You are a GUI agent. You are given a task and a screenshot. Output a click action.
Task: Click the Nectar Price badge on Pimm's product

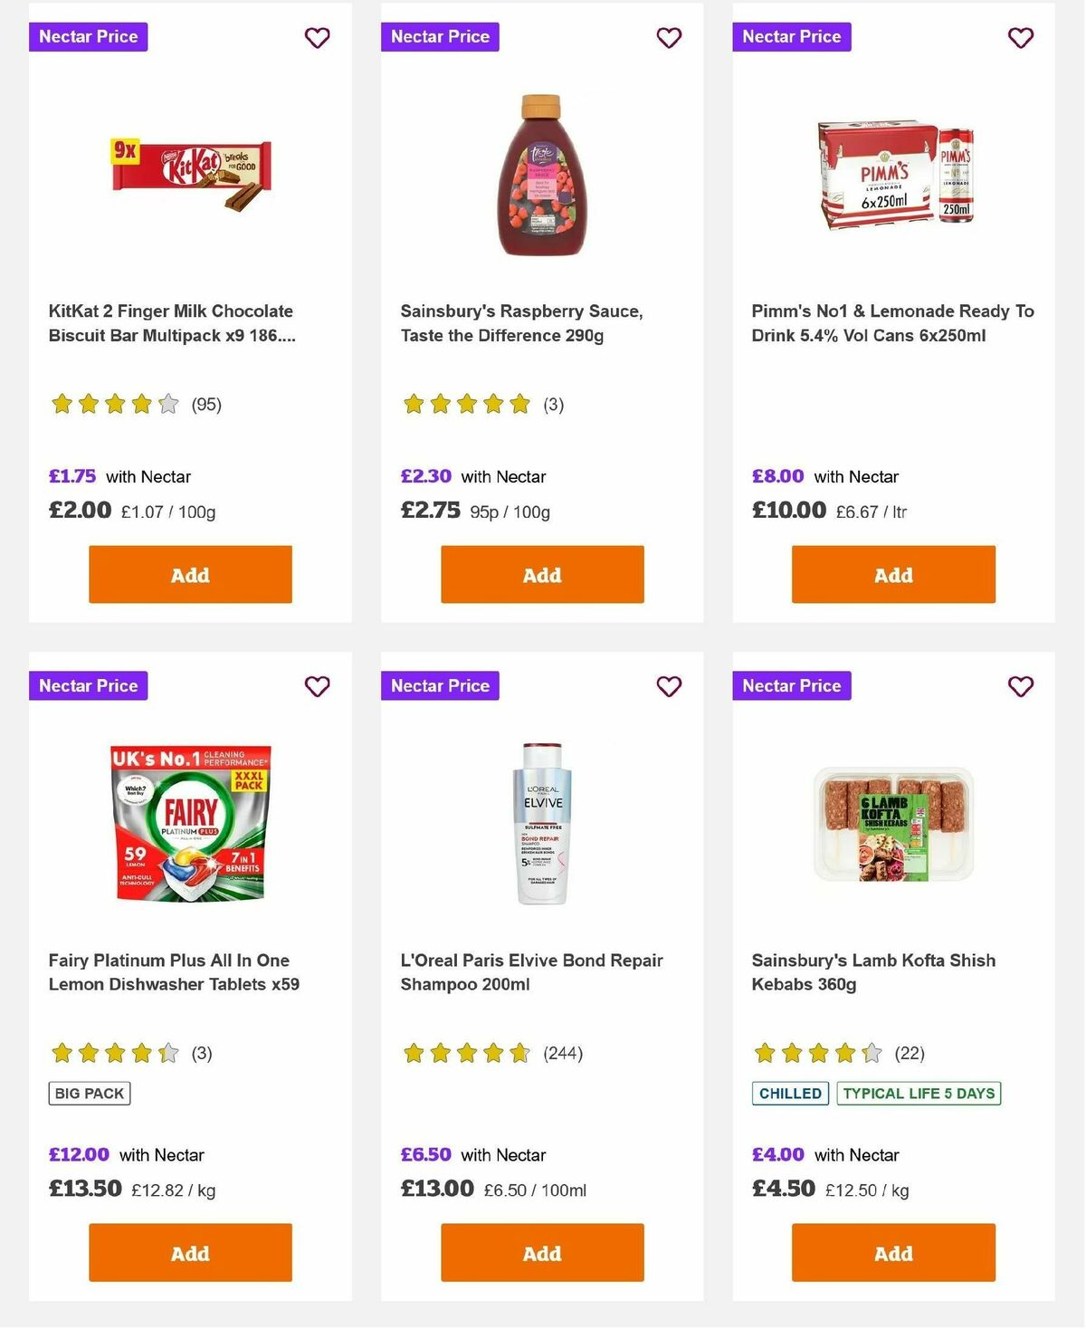(x=791, y=36)
